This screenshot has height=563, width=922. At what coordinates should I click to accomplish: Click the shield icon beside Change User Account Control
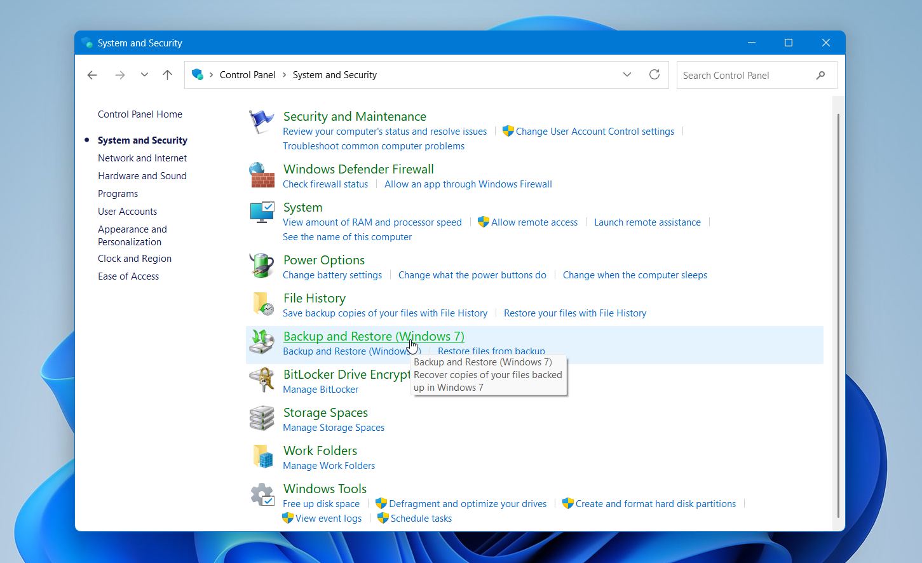[x=508, y=131]
